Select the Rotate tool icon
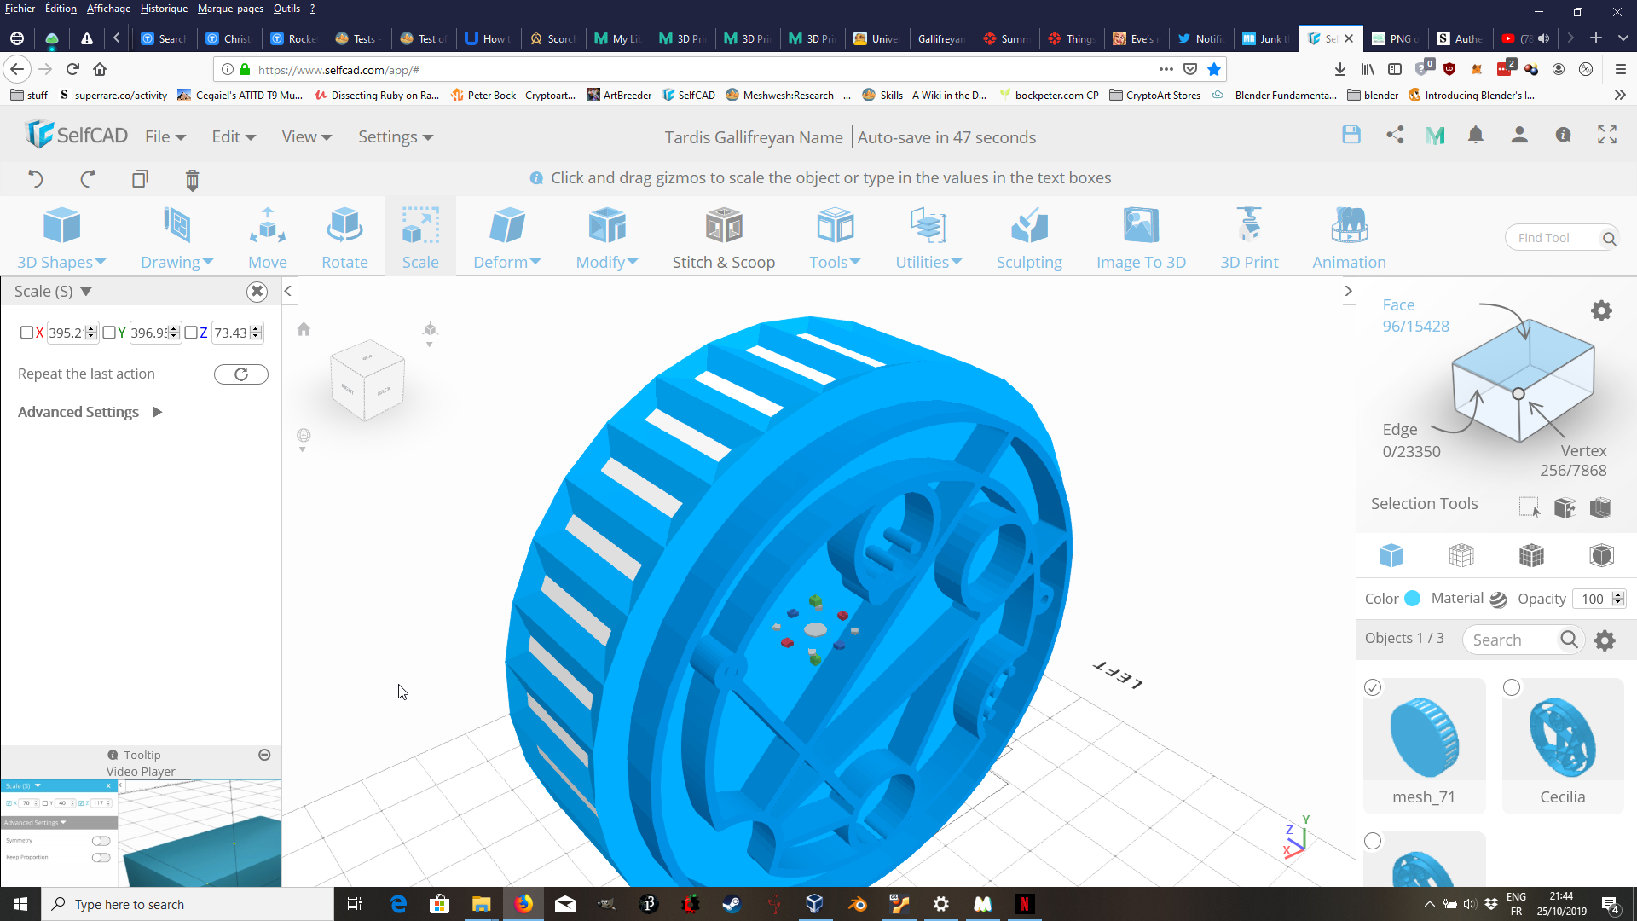Viewport: 1637px width, 921px height. pos(344,228)
